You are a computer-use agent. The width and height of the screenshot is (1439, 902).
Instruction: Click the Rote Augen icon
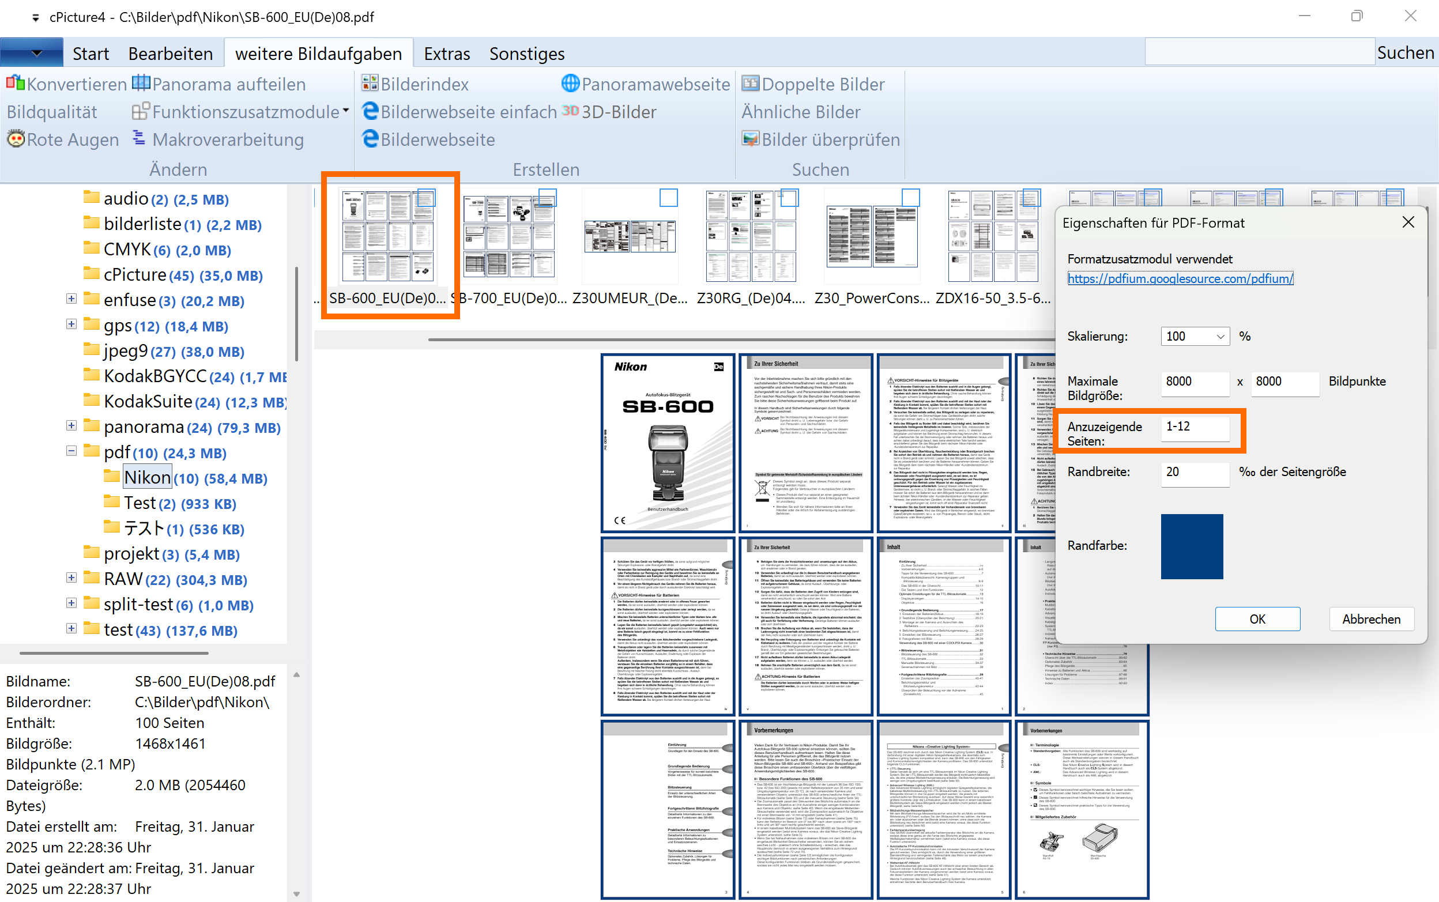(x=16, y=139)
